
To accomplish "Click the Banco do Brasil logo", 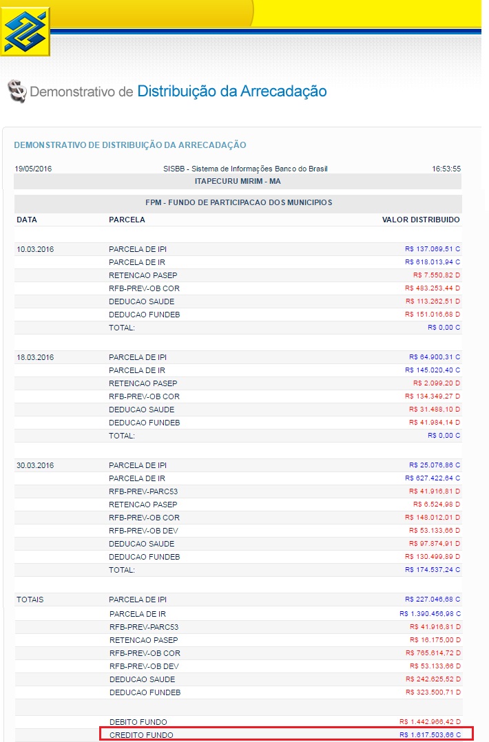I will coord(25,32).
